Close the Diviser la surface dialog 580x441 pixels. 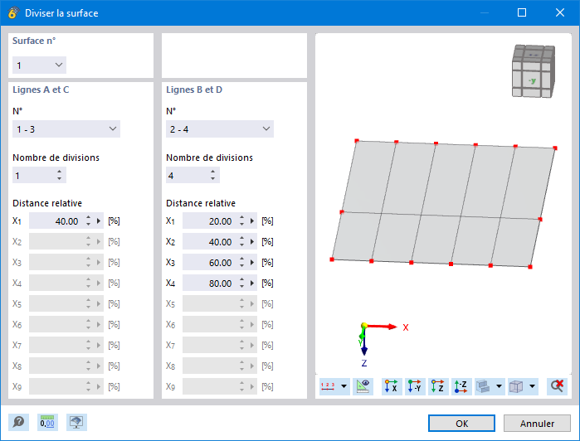point(559,13)
